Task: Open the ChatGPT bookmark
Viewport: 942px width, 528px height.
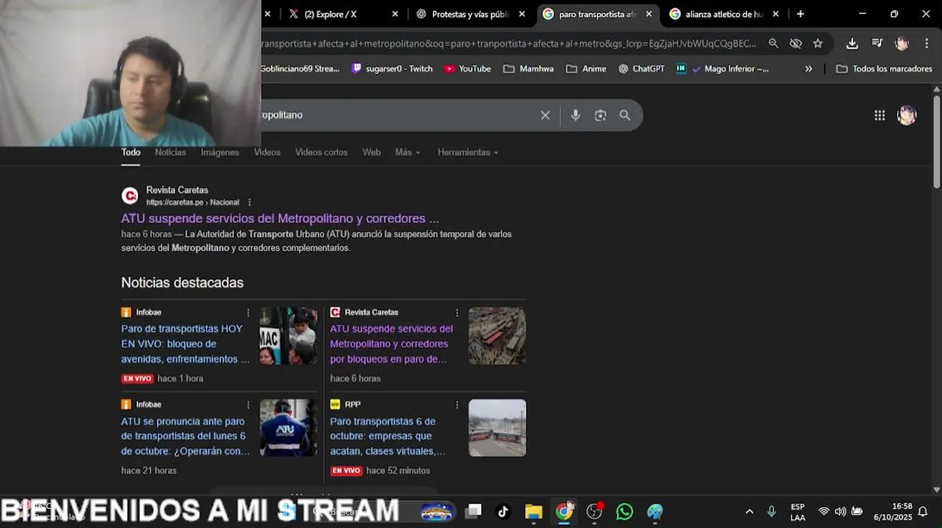Action: pos(641,69)
